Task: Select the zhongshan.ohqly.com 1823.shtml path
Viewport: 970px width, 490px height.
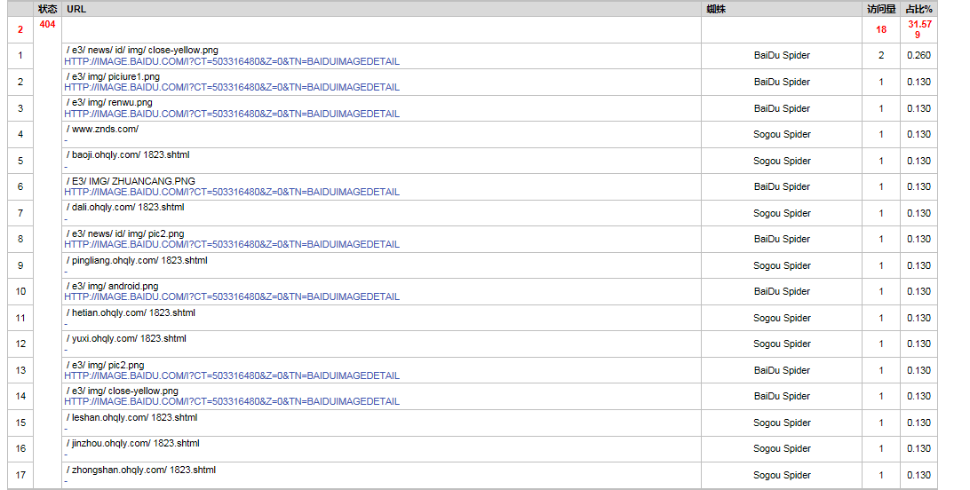Action: 141,470
